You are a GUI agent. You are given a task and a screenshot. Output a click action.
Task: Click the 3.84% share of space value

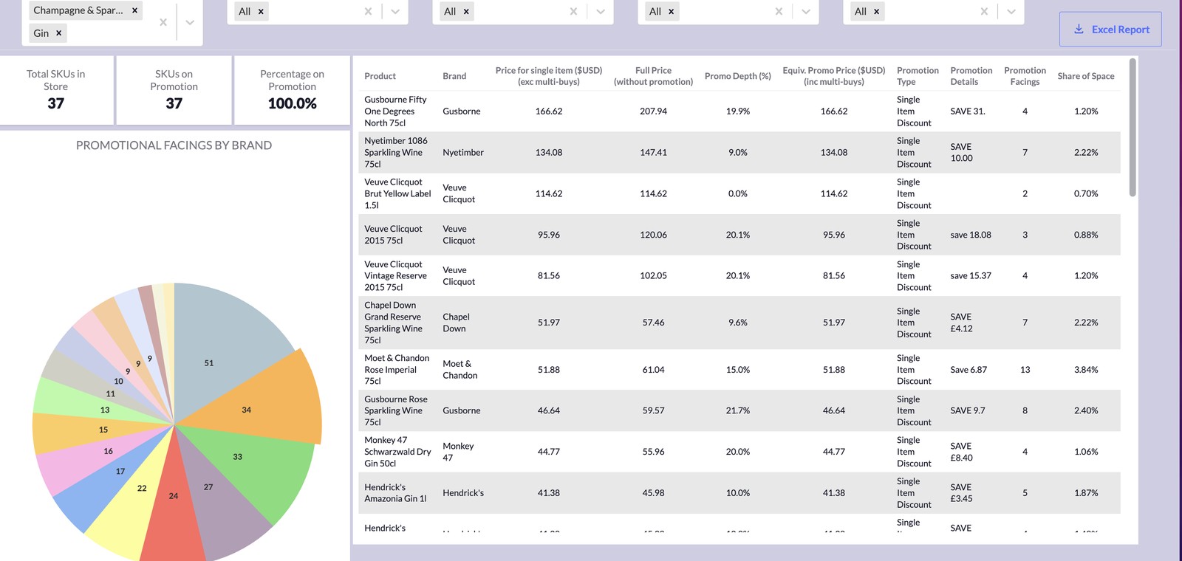click(1086, 370)
